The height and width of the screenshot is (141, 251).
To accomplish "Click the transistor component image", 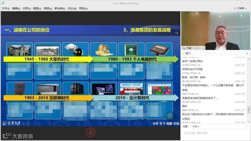I will [x=74, y=50].
